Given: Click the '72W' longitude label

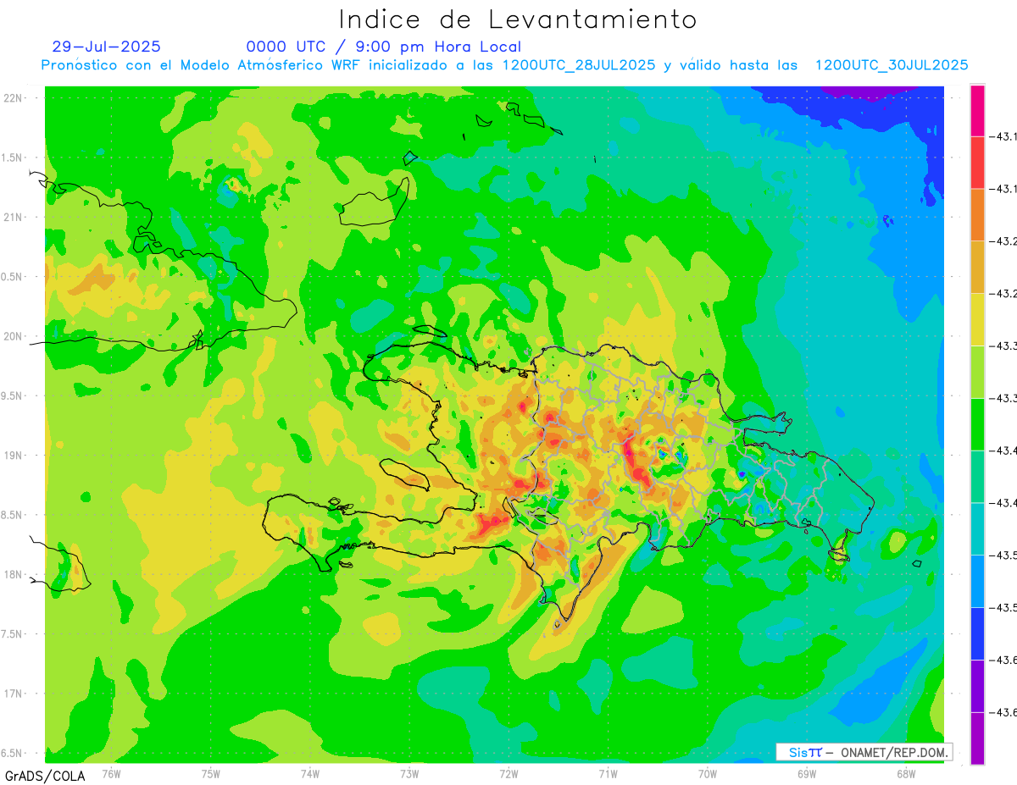Looking at the screenshot, I should [x=508, y=773].
